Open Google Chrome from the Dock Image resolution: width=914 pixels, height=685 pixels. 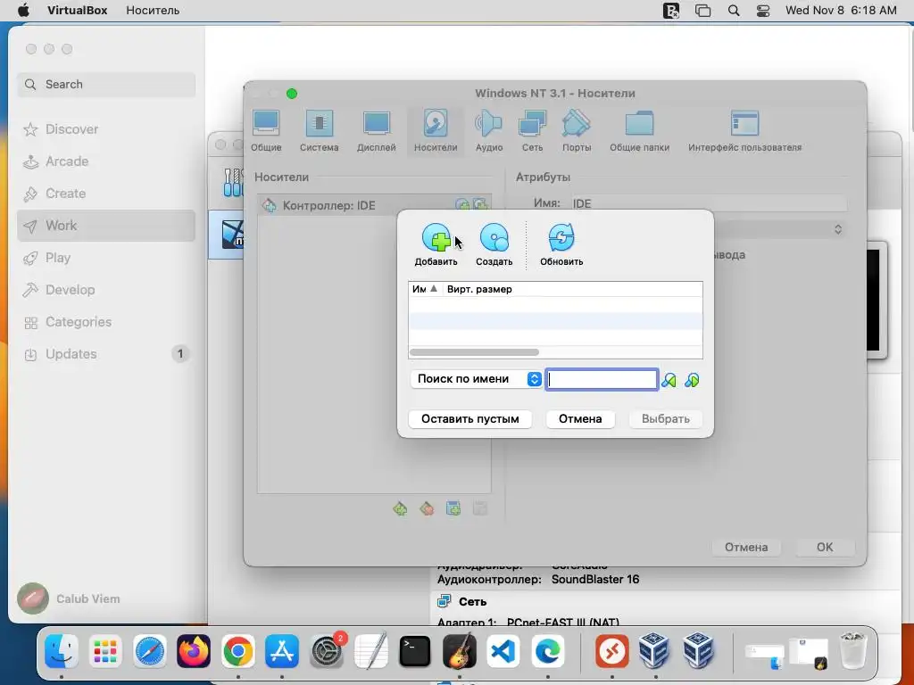coord(237,650)
